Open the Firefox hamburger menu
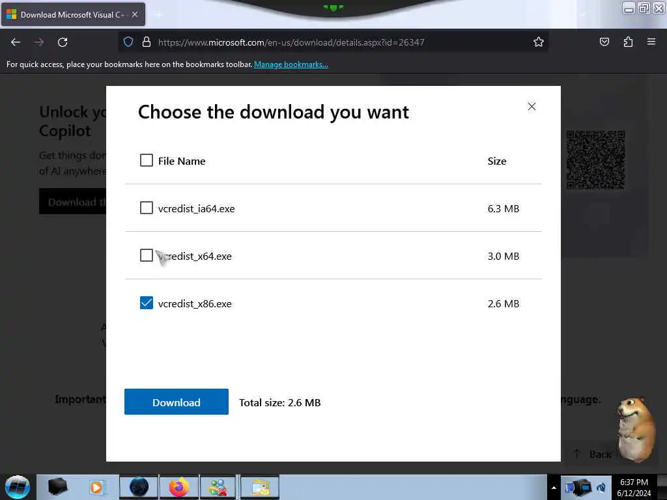 click(651, 42)
